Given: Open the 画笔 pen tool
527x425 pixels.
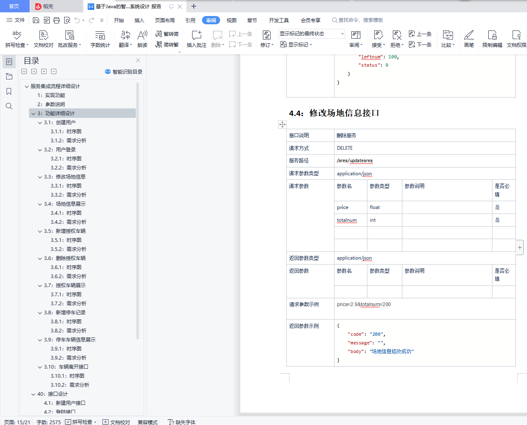Looking at the screenshot, I should pyautogui.click(x=469, y=39).
